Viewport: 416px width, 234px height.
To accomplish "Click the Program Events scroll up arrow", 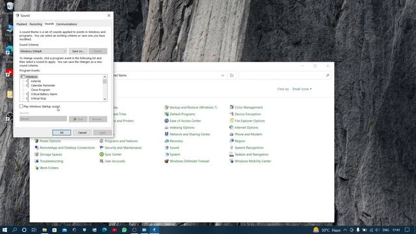I will [105, 77].
